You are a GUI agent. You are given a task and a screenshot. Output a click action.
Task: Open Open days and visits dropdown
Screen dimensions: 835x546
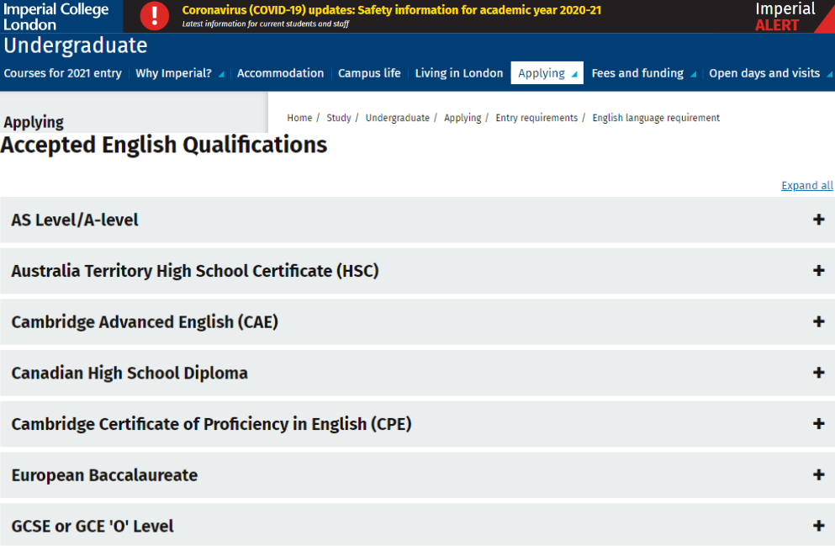pyautogui.click(x=769, y=73)
